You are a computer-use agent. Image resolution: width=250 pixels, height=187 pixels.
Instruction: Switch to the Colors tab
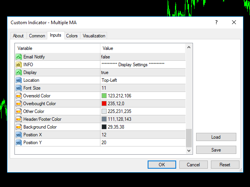[72, 36]
